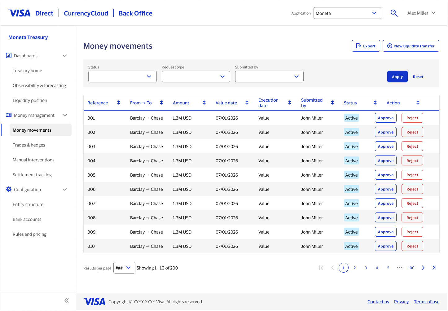448x311 pixels.
Task: Click the Configuration gear icon
Action: coord(9,189)
